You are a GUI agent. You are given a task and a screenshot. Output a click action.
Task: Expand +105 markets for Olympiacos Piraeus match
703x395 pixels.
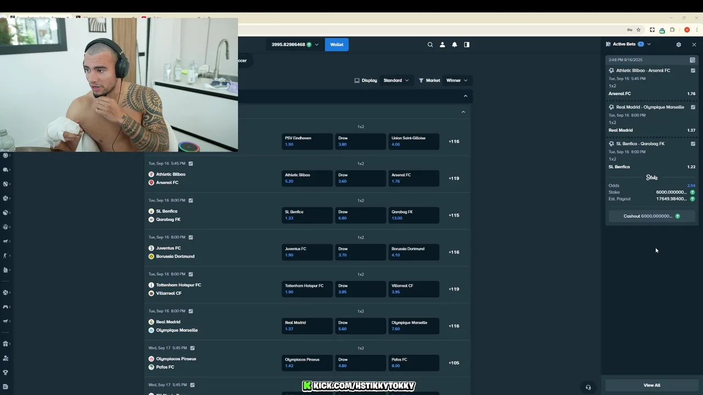tap(454, 363)
